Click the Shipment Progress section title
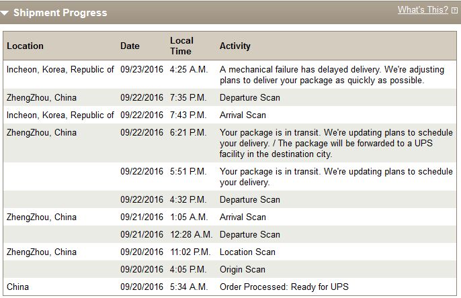This screenshot has height=298, width=461. click(x=60, y=13)
